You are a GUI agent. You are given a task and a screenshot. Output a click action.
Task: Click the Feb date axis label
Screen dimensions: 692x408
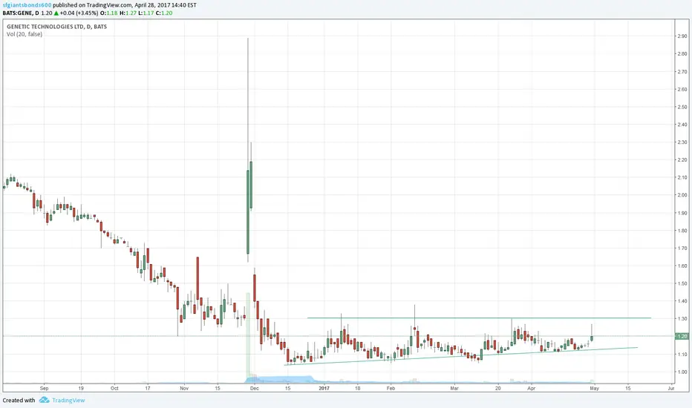(391, 389)
